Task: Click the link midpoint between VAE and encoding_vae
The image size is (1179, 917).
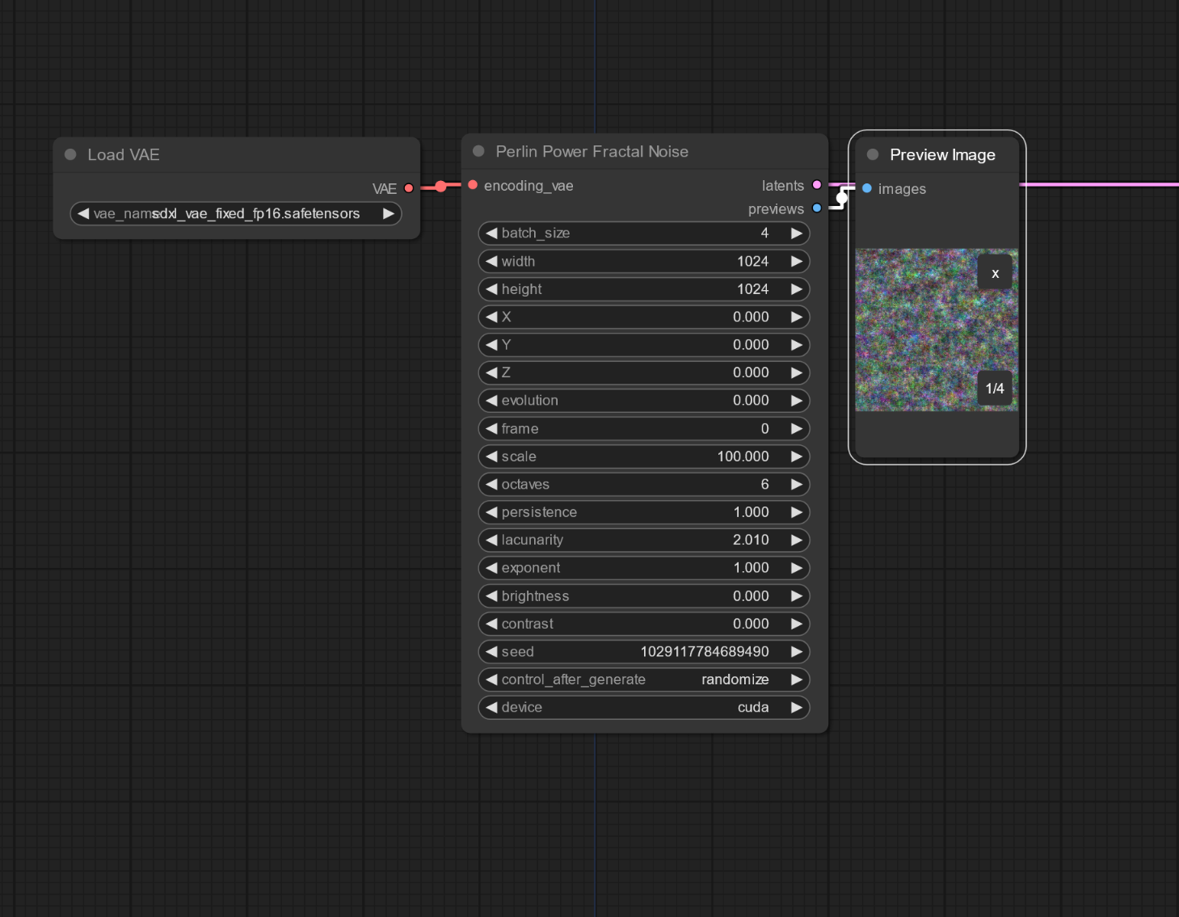Action: tap(440, 187)
